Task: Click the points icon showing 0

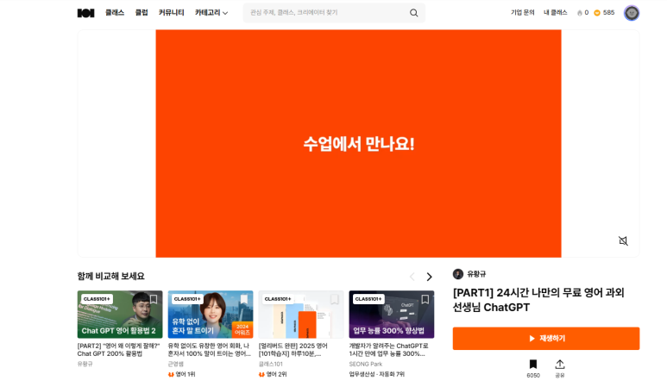Action: click(580, 13)
